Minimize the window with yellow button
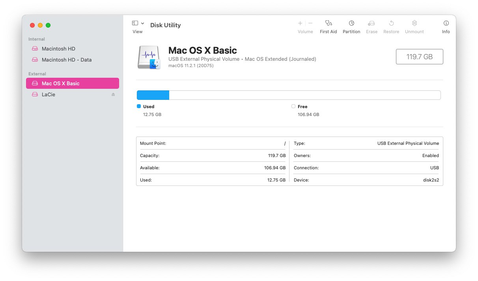 (x=40, y=25)
